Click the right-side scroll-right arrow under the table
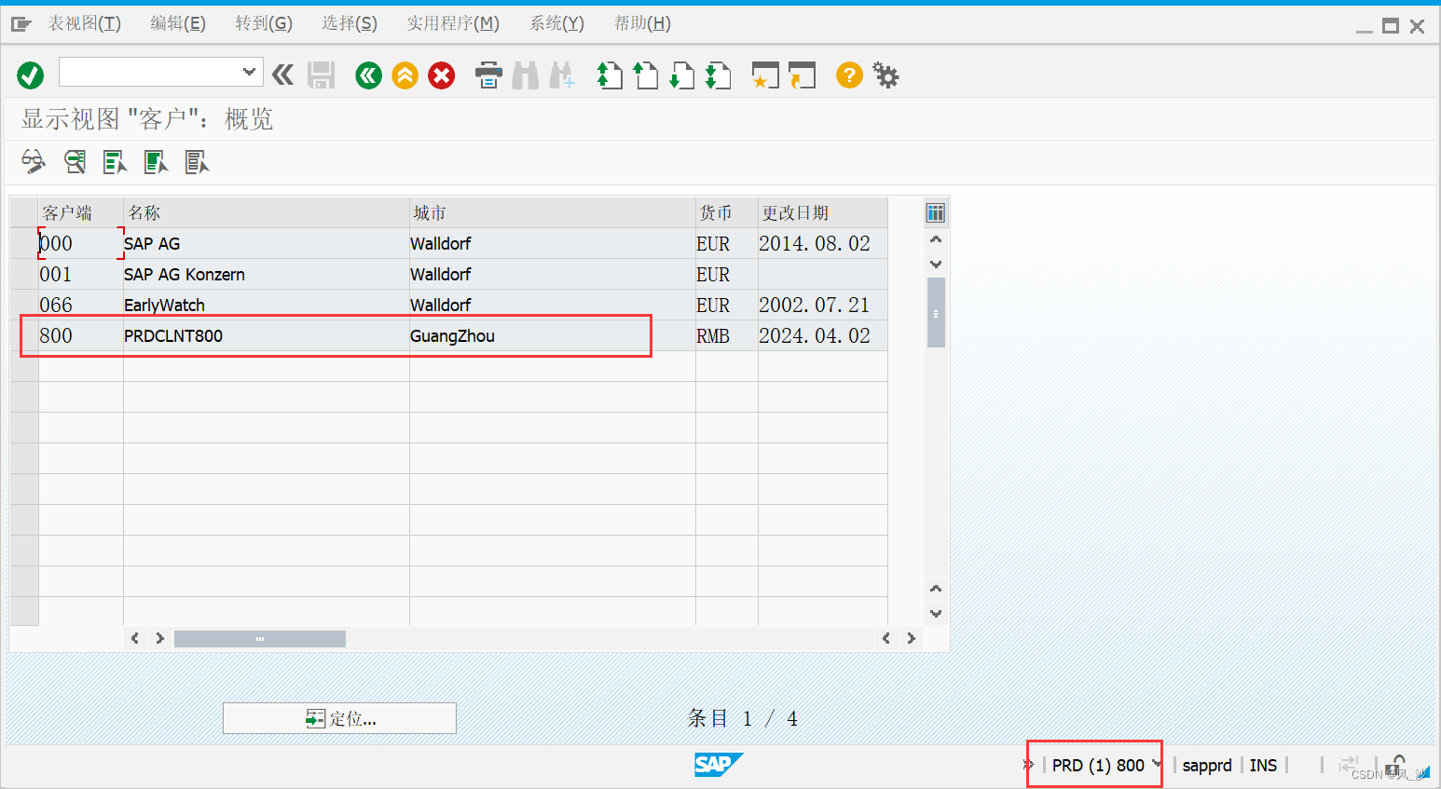Screen dimensions: 1441x789 point(911,638)
